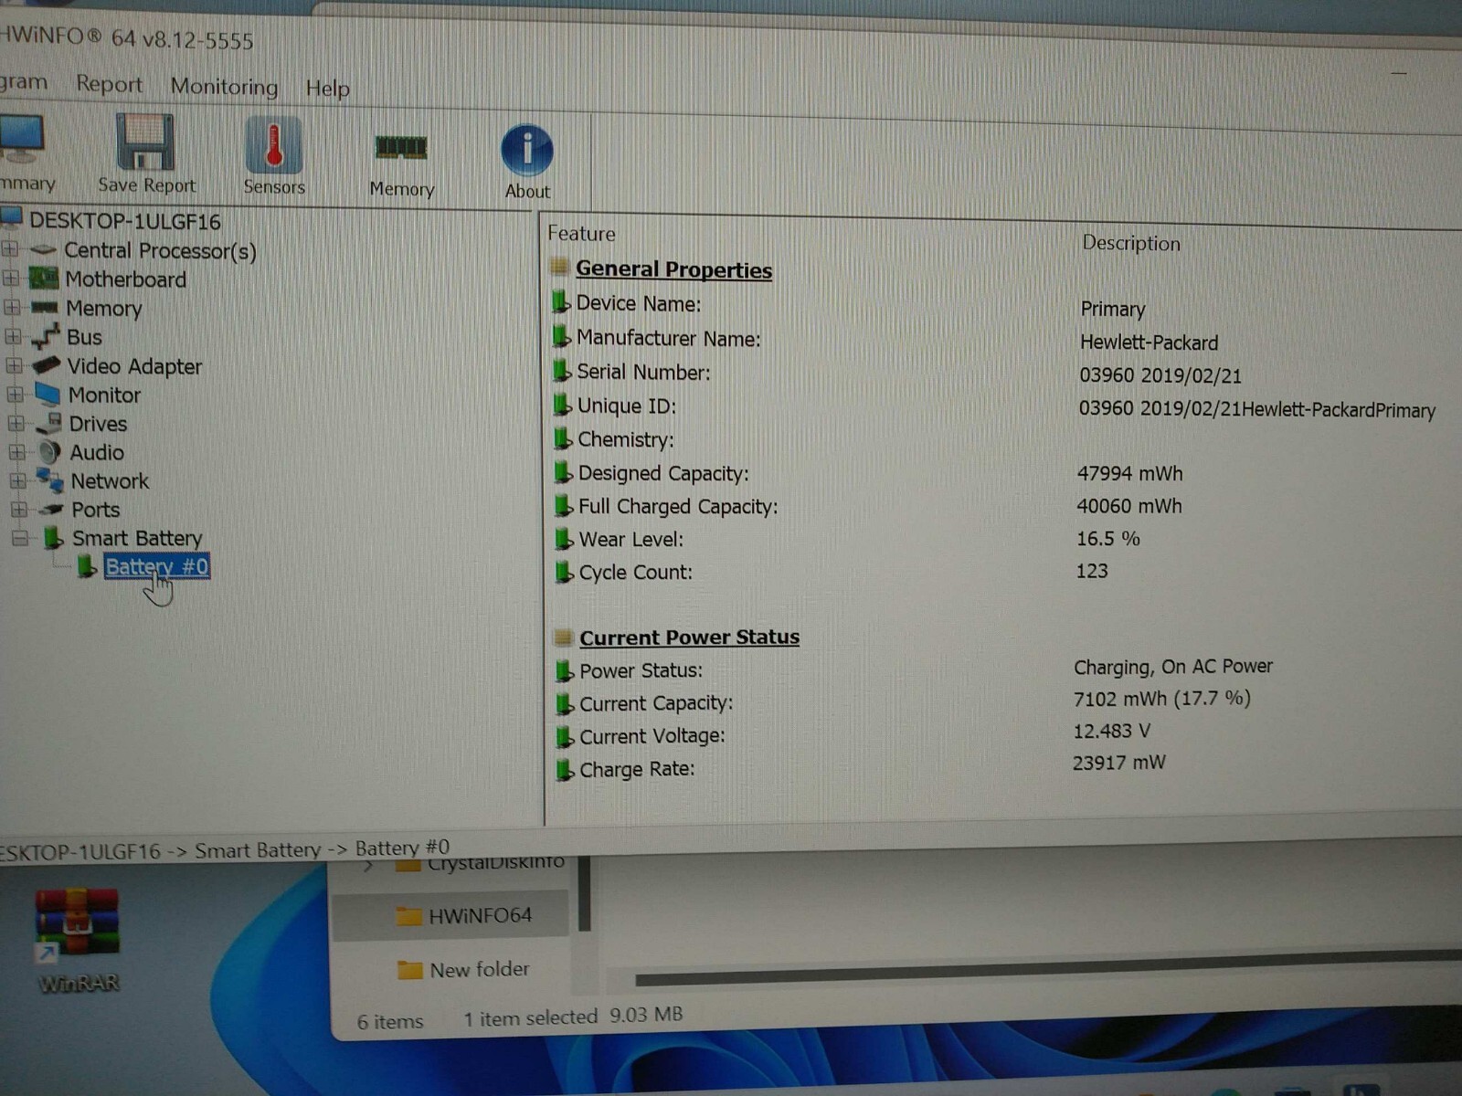
Task: Select the Battery #0 tree label
Action: coord(156,566)
